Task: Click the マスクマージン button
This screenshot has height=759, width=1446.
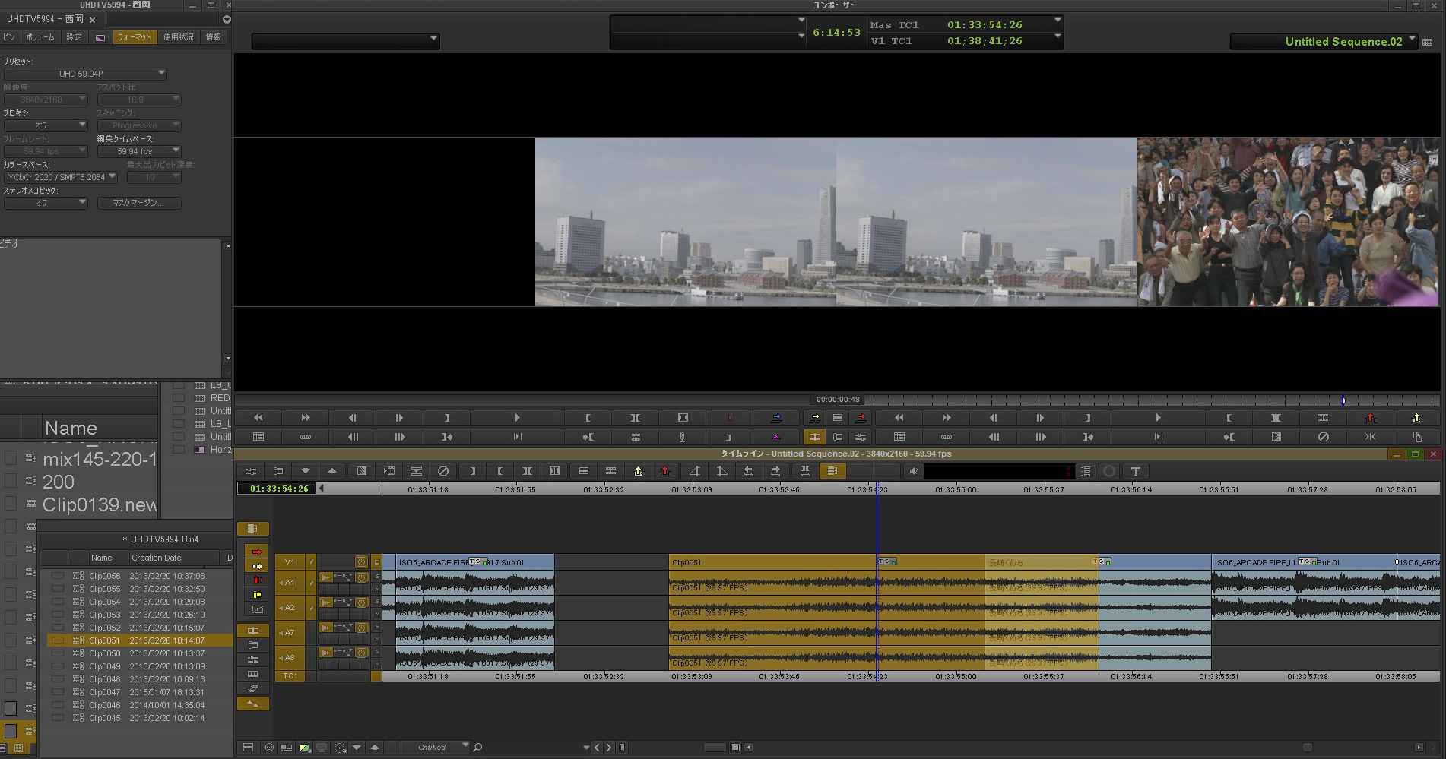Action: point(138,203)
